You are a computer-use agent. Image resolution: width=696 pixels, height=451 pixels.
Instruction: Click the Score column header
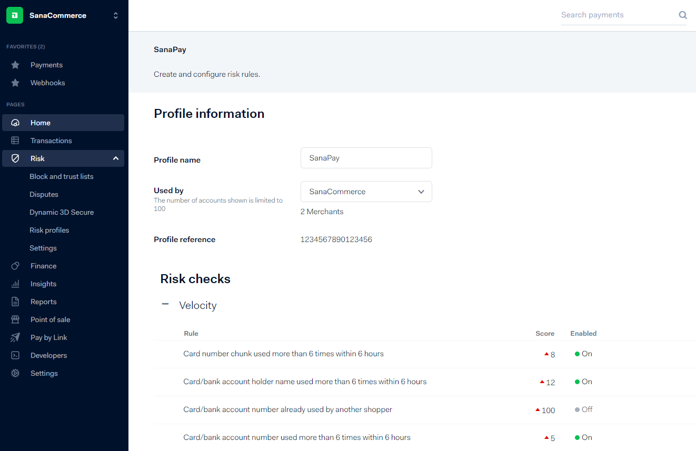[x=545, y=333]
